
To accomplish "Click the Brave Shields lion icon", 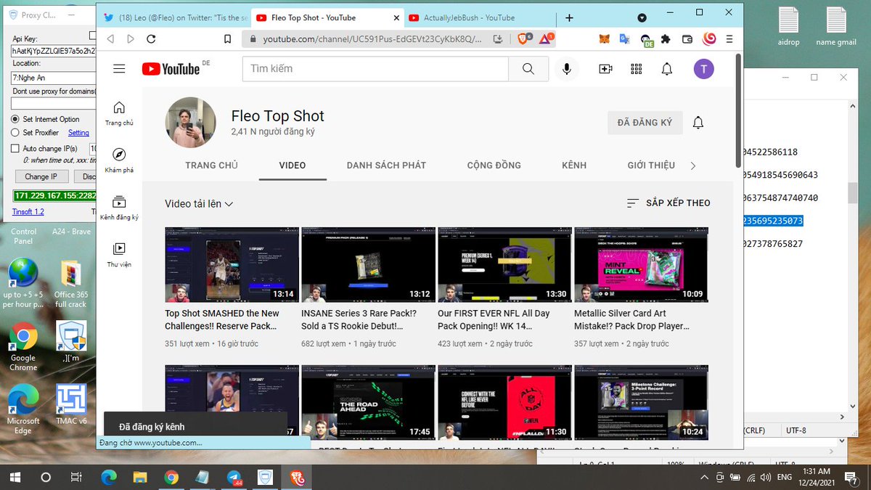I will click(523, 38).
